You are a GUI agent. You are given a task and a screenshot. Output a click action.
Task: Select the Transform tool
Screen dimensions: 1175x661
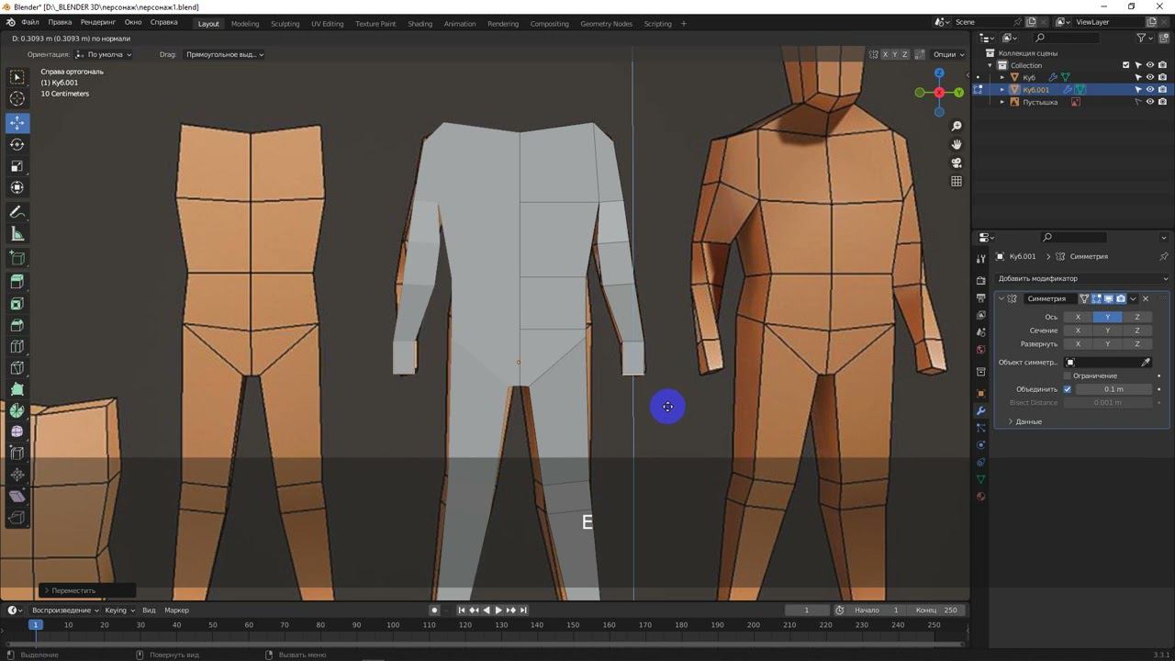coord(17,187)
